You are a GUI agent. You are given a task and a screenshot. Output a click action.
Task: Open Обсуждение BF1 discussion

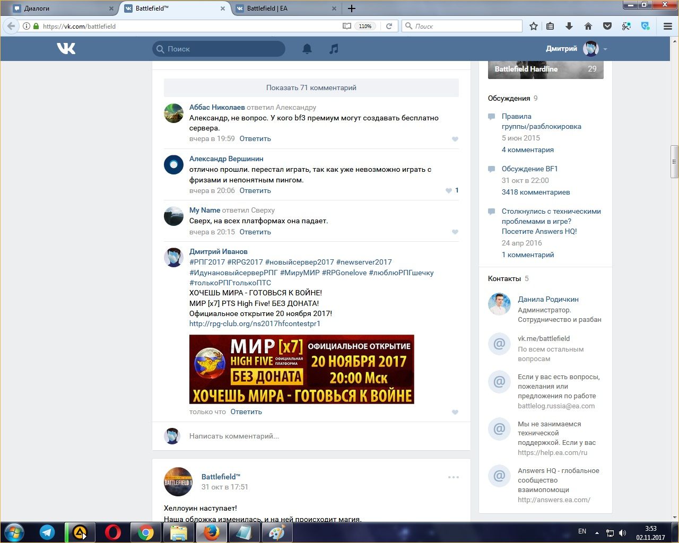[529, 169]
